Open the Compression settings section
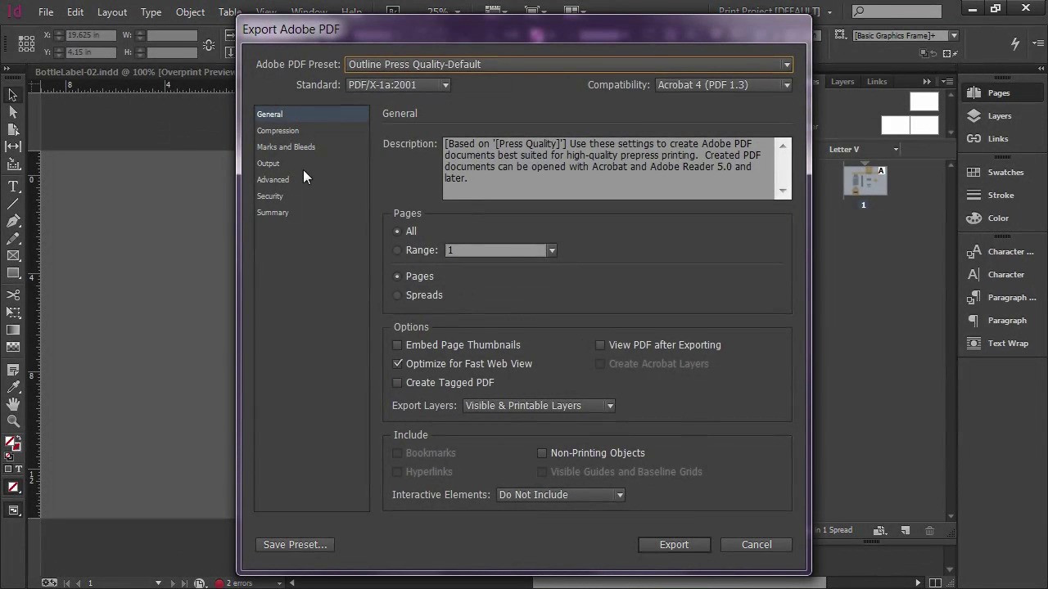This screenshot has height=589, width=1048. point(278,131)
